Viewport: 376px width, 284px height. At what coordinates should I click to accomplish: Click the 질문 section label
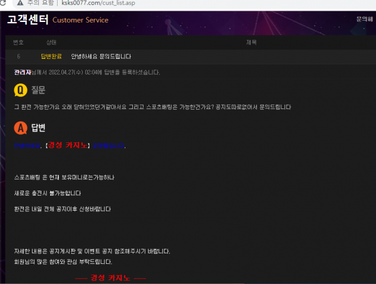click(39, 90)
